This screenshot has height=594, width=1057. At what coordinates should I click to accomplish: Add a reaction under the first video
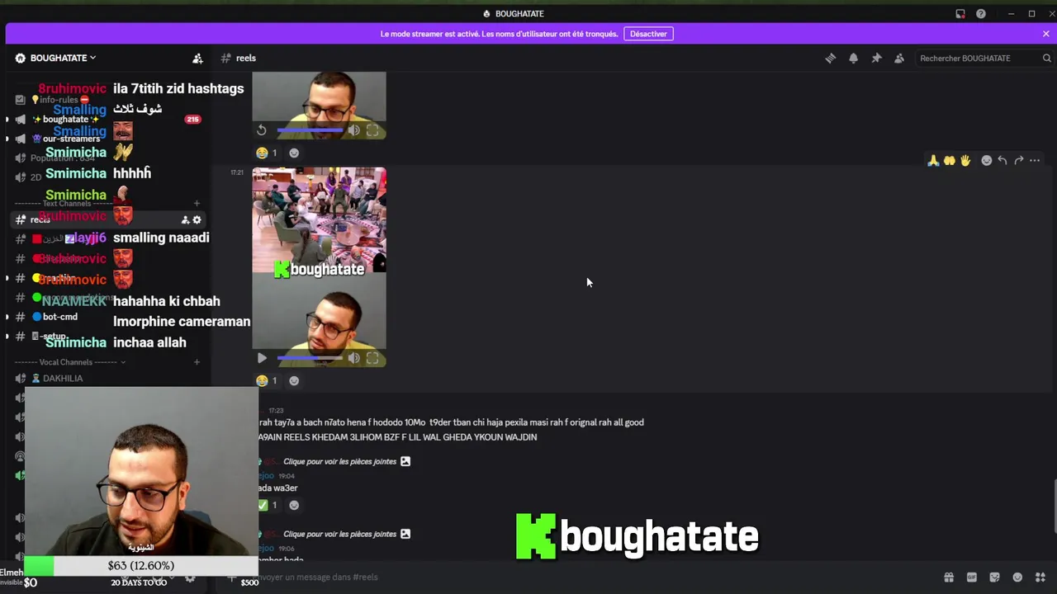point(294,153)
